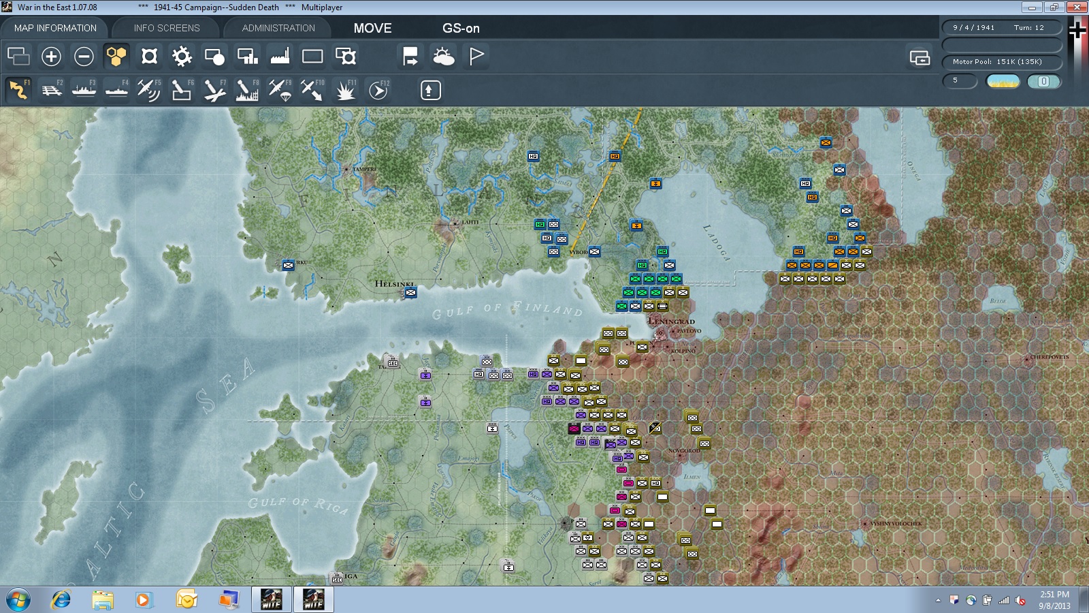Click the zoom in map button

click(51, 56)
